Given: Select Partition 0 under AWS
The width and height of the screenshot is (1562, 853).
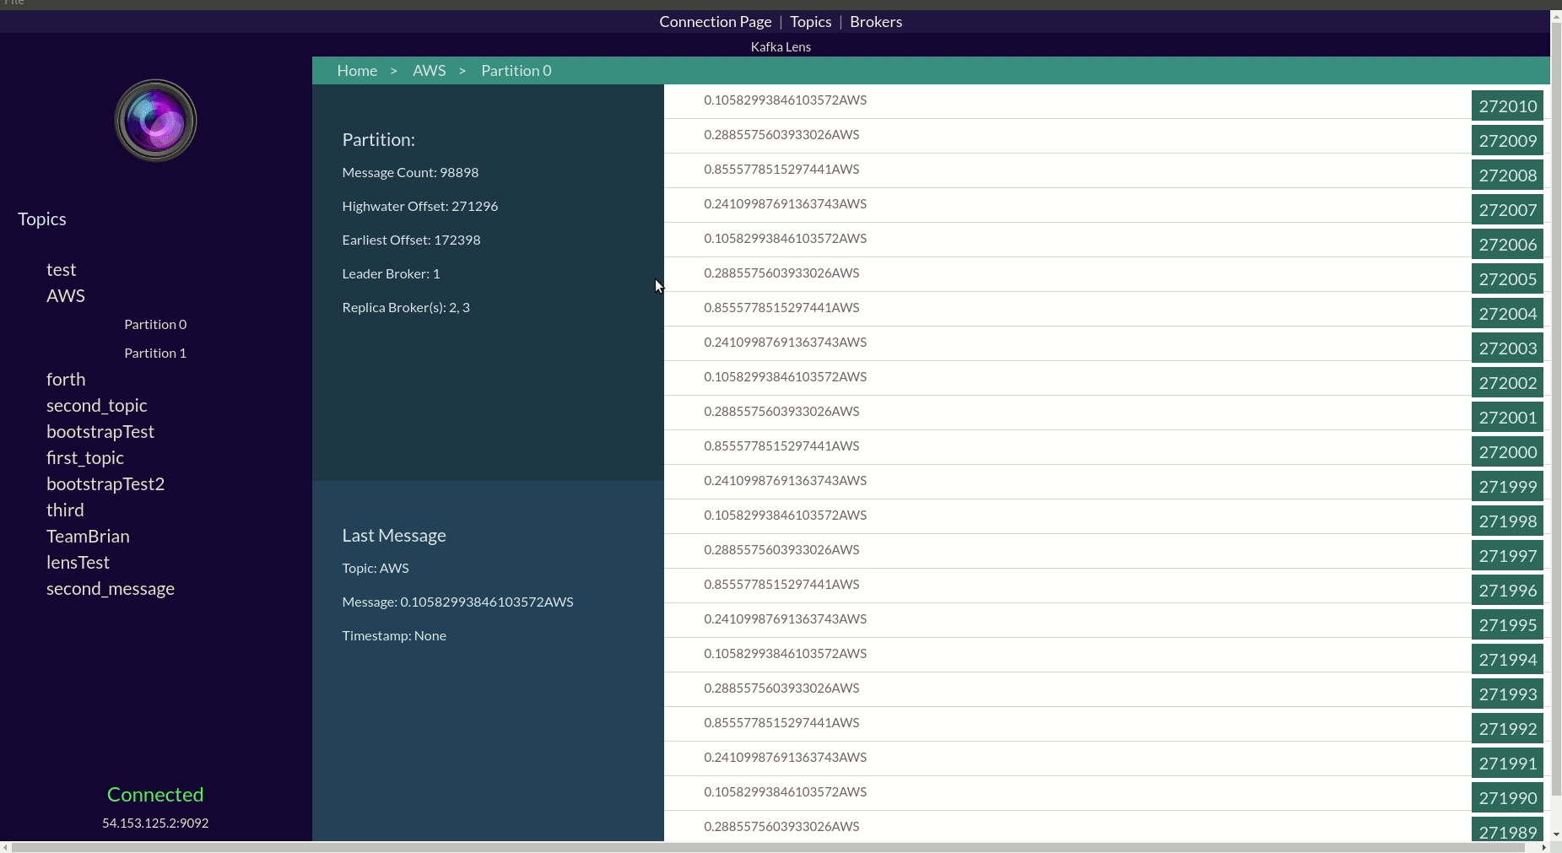Looking at the screenshot, I should tap(155, 324).
